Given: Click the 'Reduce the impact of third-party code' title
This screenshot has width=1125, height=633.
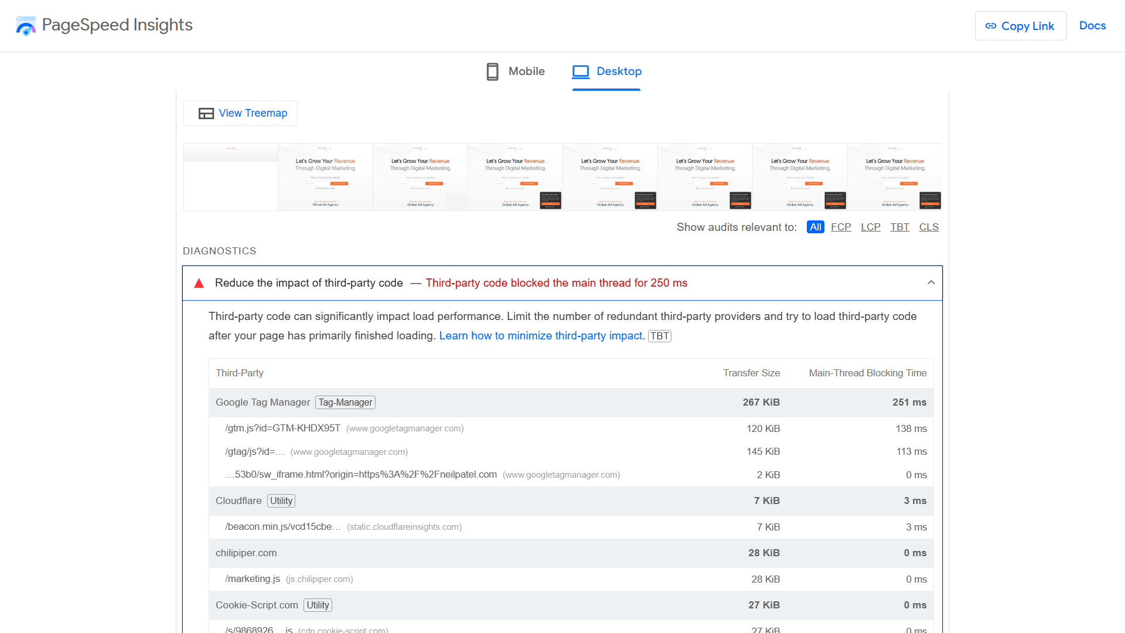Looking at the screenshot, I should (309, 283).
